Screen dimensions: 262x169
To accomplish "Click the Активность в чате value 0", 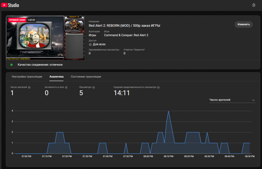I will 47,93.
